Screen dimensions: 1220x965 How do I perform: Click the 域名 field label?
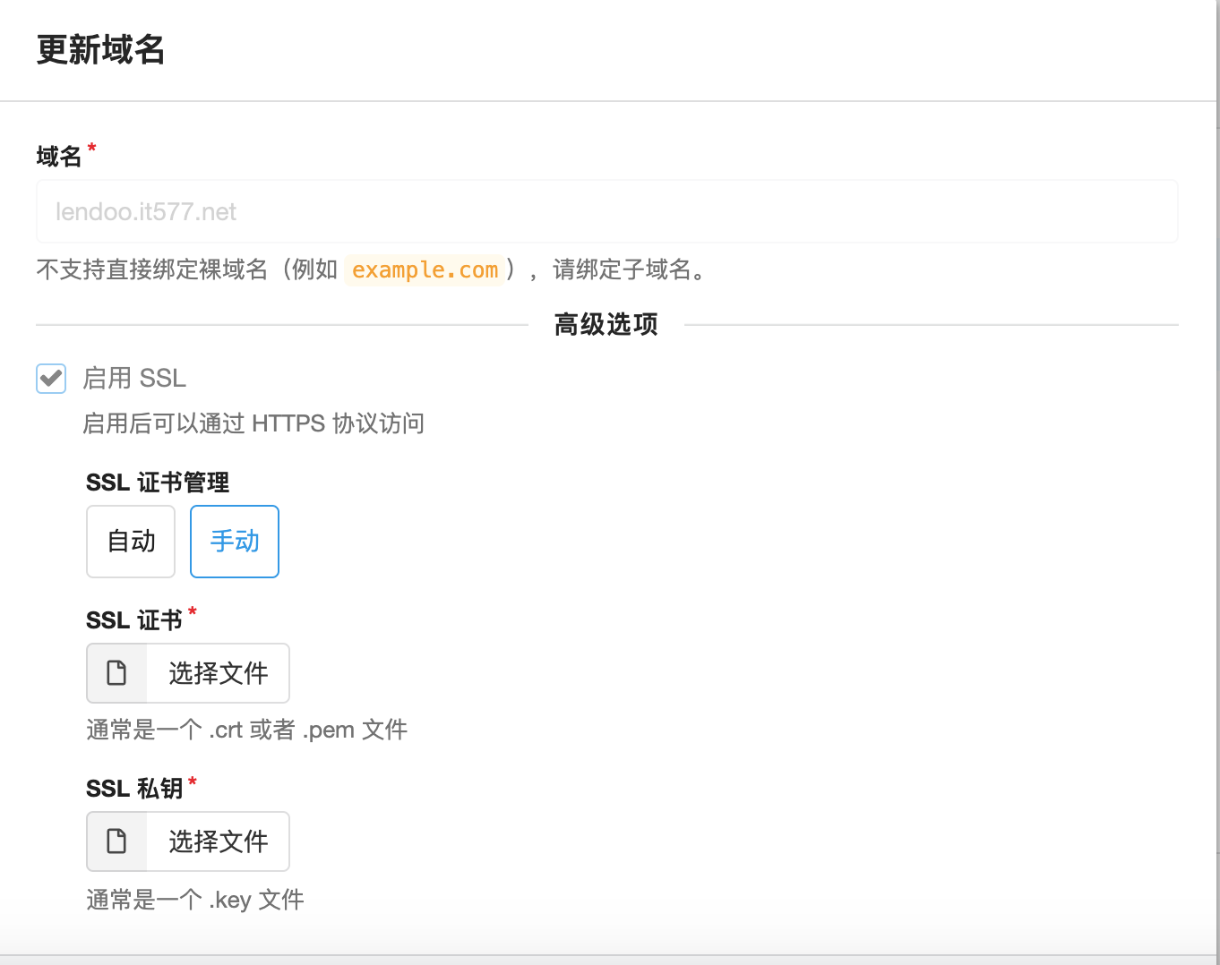59,157
